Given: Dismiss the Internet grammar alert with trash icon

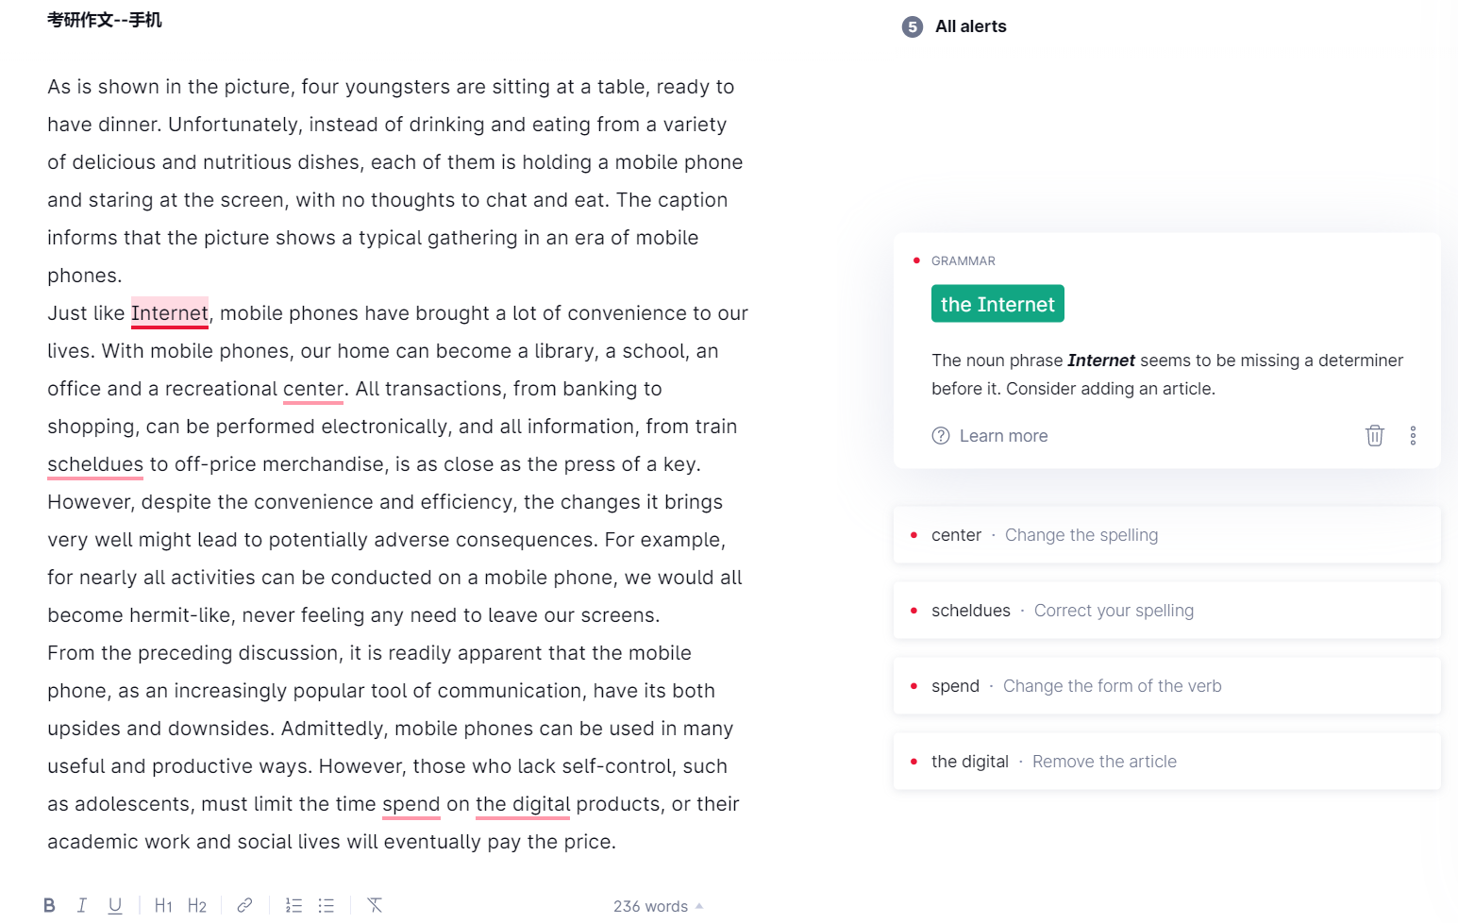Looking at the screenshot, I should (1374, 435).
